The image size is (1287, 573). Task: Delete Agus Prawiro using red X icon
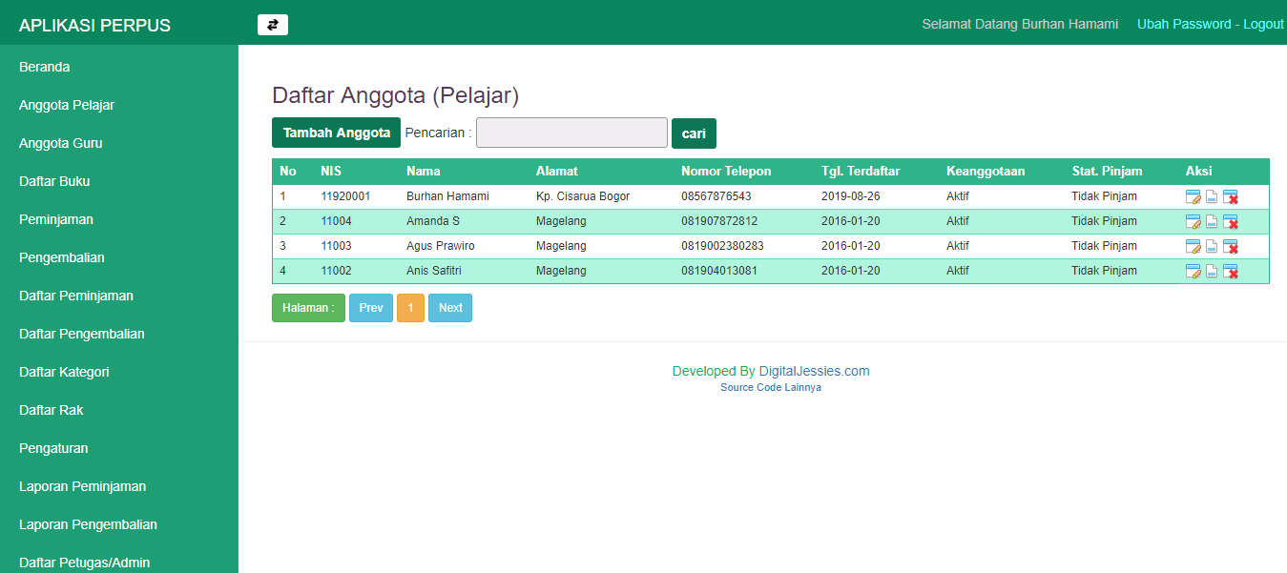click(x=1230, y=246)
